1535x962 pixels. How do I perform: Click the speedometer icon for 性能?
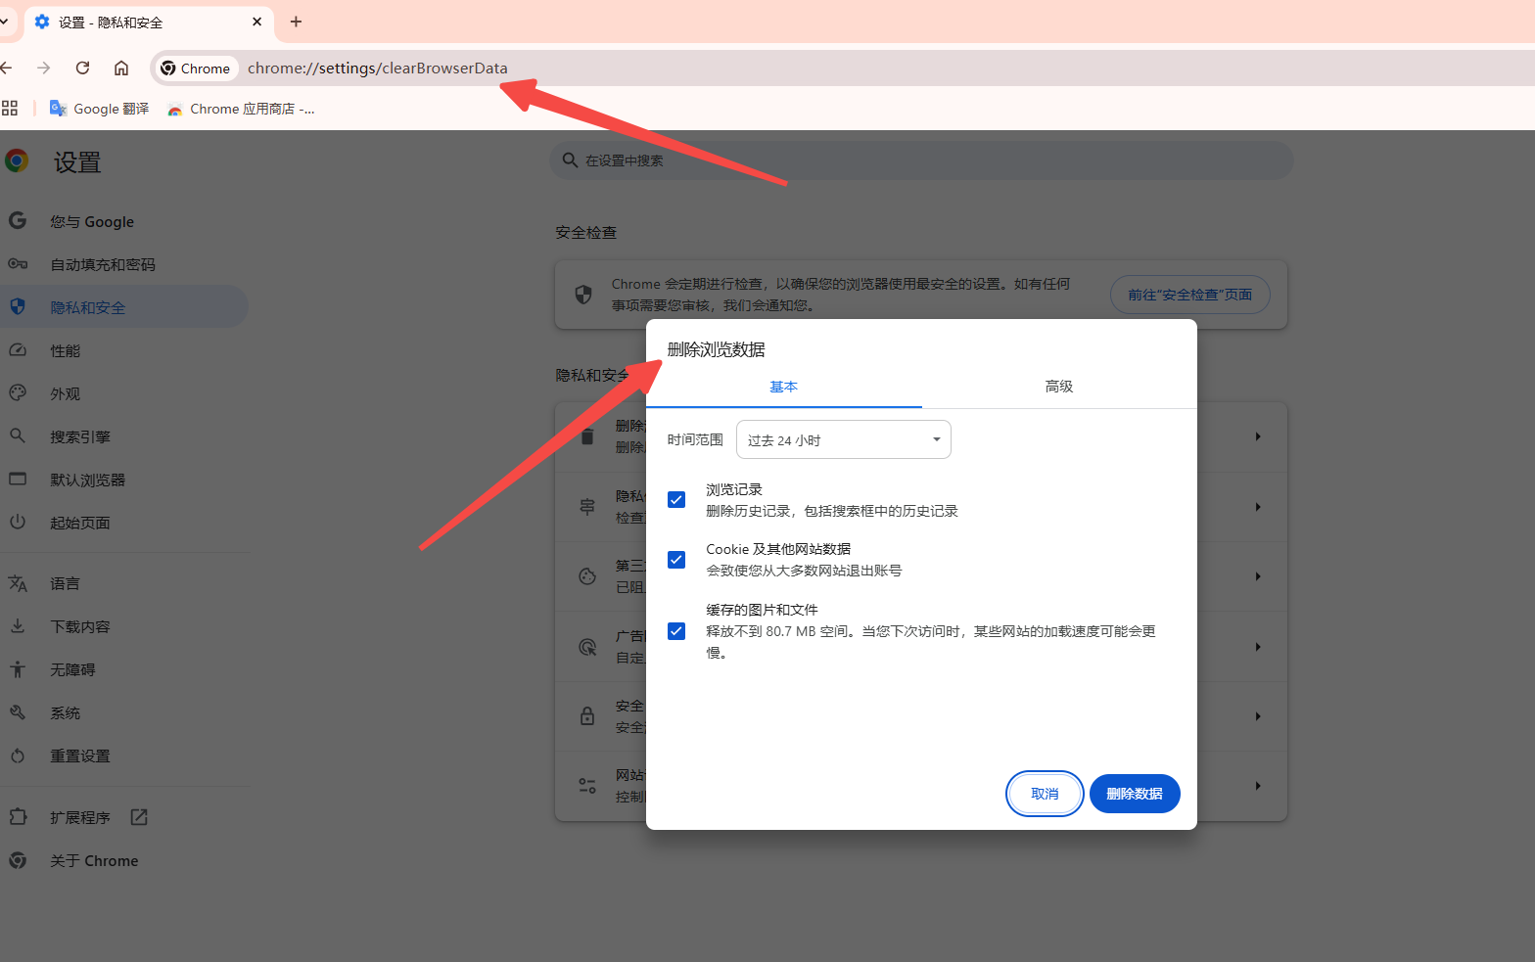[18, 349]
